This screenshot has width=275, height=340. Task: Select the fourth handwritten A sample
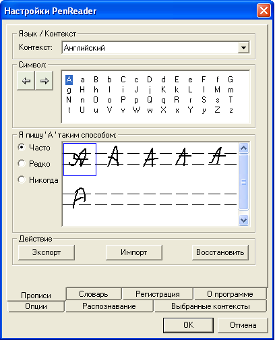183,157
